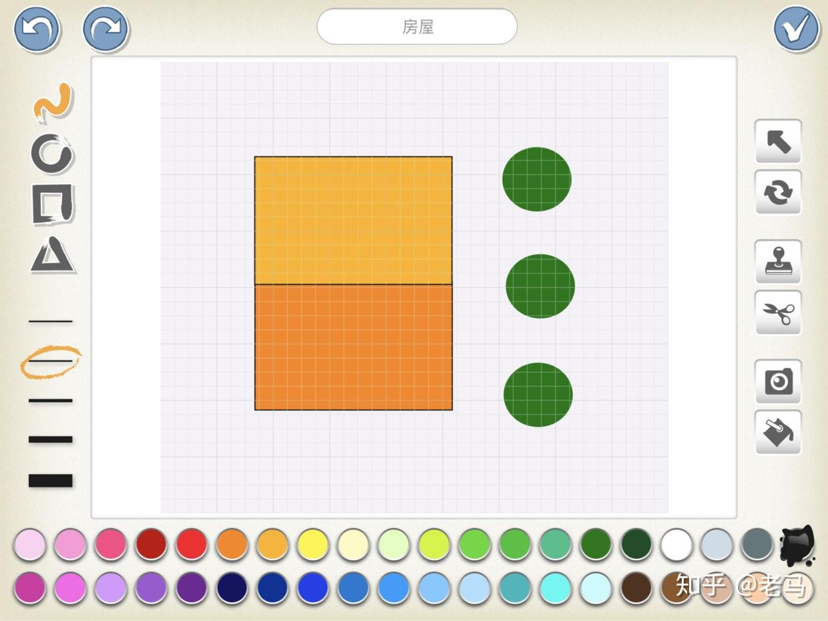828x621 pixels.
Task: Choose the arrow select/move tool
Action: click(778, 141)
